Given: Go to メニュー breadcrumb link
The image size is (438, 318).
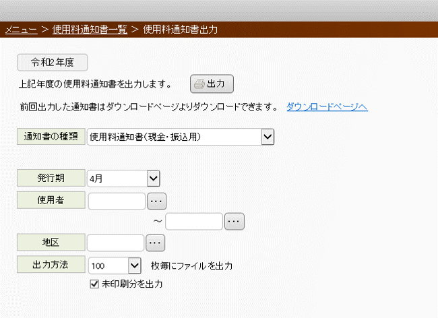Looking at the screenshot, I should [x=22, y=30].
